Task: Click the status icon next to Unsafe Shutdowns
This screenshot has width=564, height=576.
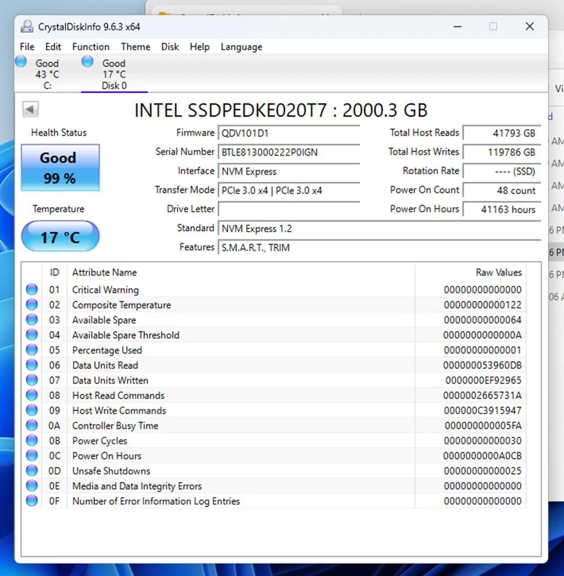Action: (31, 470)
